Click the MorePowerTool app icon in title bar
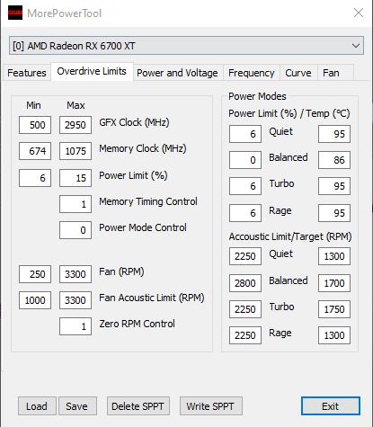Image resolution: width=373 pixels, height=427 pixels. 15,13
